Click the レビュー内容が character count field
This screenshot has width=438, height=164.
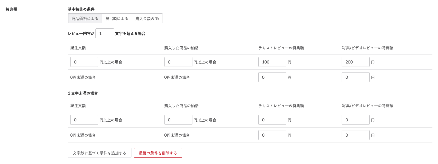pos(105,33)
